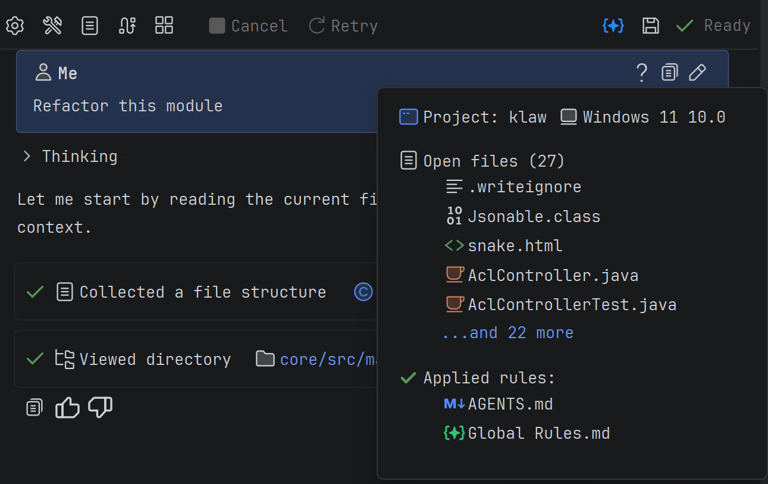Edit the prompt using the pencil icon
768x484 pixels.
click(697, 72)
